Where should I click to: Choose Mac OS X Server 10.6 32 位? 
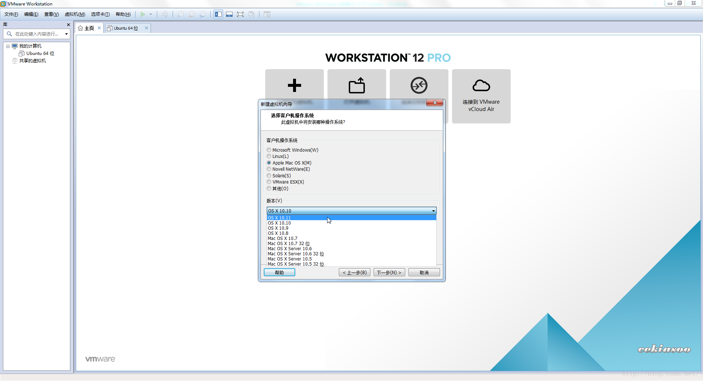(351, 254)
